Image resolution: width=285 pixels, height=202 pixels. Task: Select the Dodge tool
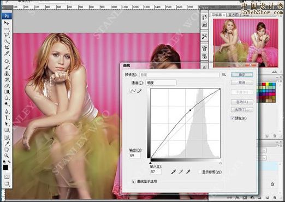tap(7, 104)
